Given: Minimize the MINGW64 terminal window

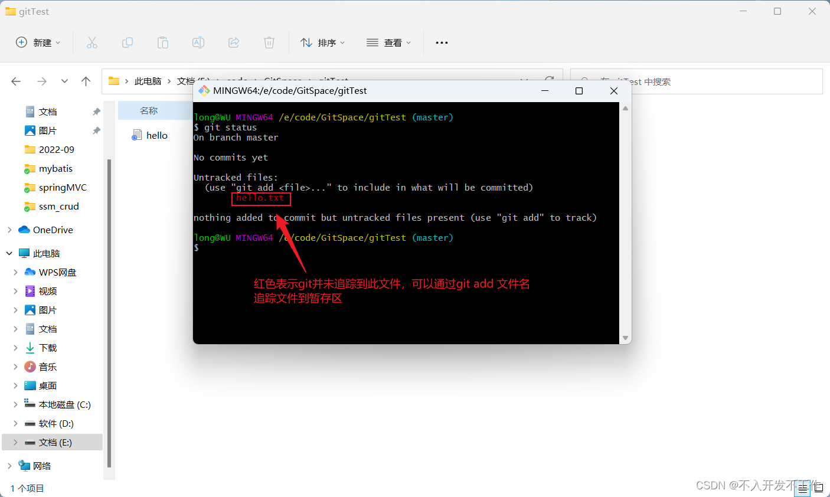Looking at the screenshot, I should pos(545,90).
